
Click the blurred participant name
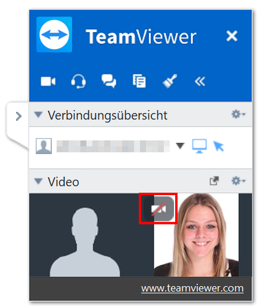pos(113,146)
